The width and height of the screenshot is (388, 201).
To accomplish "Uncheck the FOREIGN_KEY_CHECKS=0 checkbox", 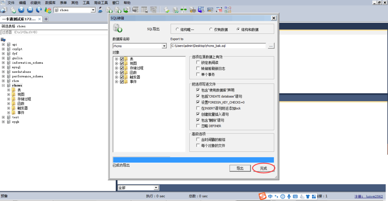I will tap(198, 102).
